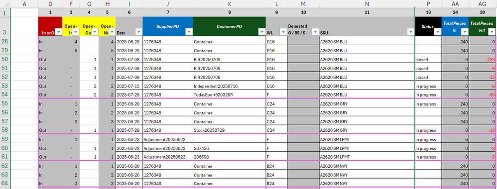Select Open - In value '5' in row 29
Viewport: 497px width, 189px height.
coord(71,51)
